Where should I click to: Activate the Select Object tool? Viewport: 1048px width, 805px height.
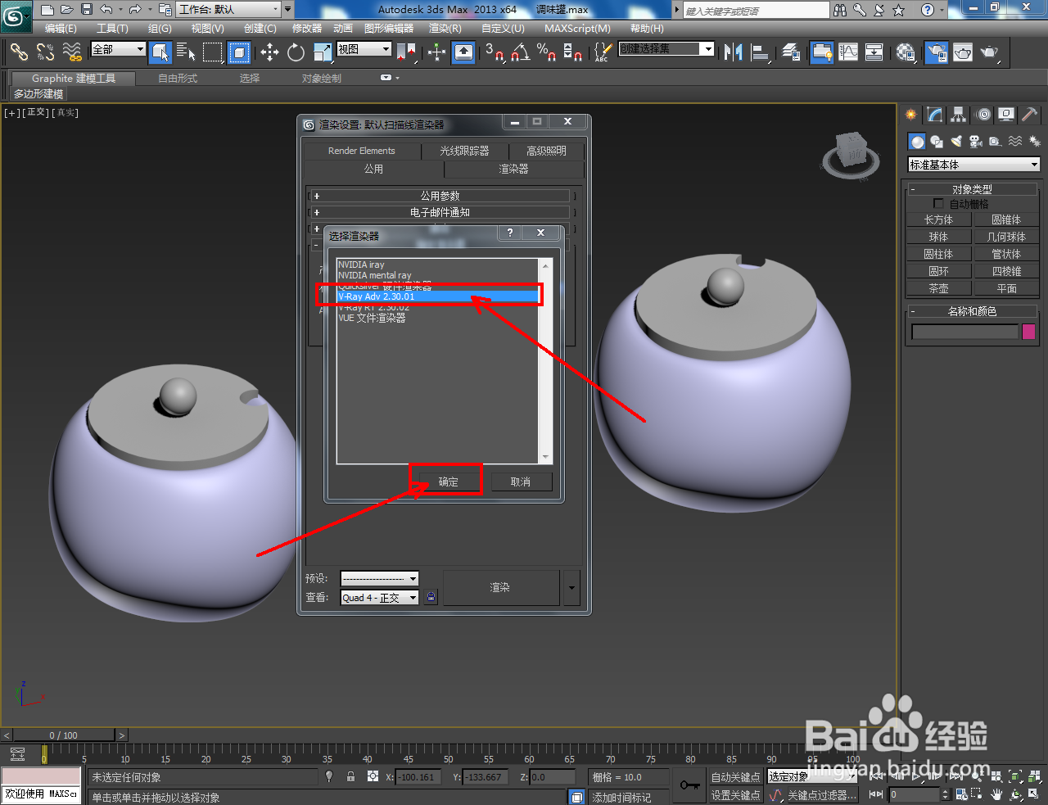click(160, 52)
